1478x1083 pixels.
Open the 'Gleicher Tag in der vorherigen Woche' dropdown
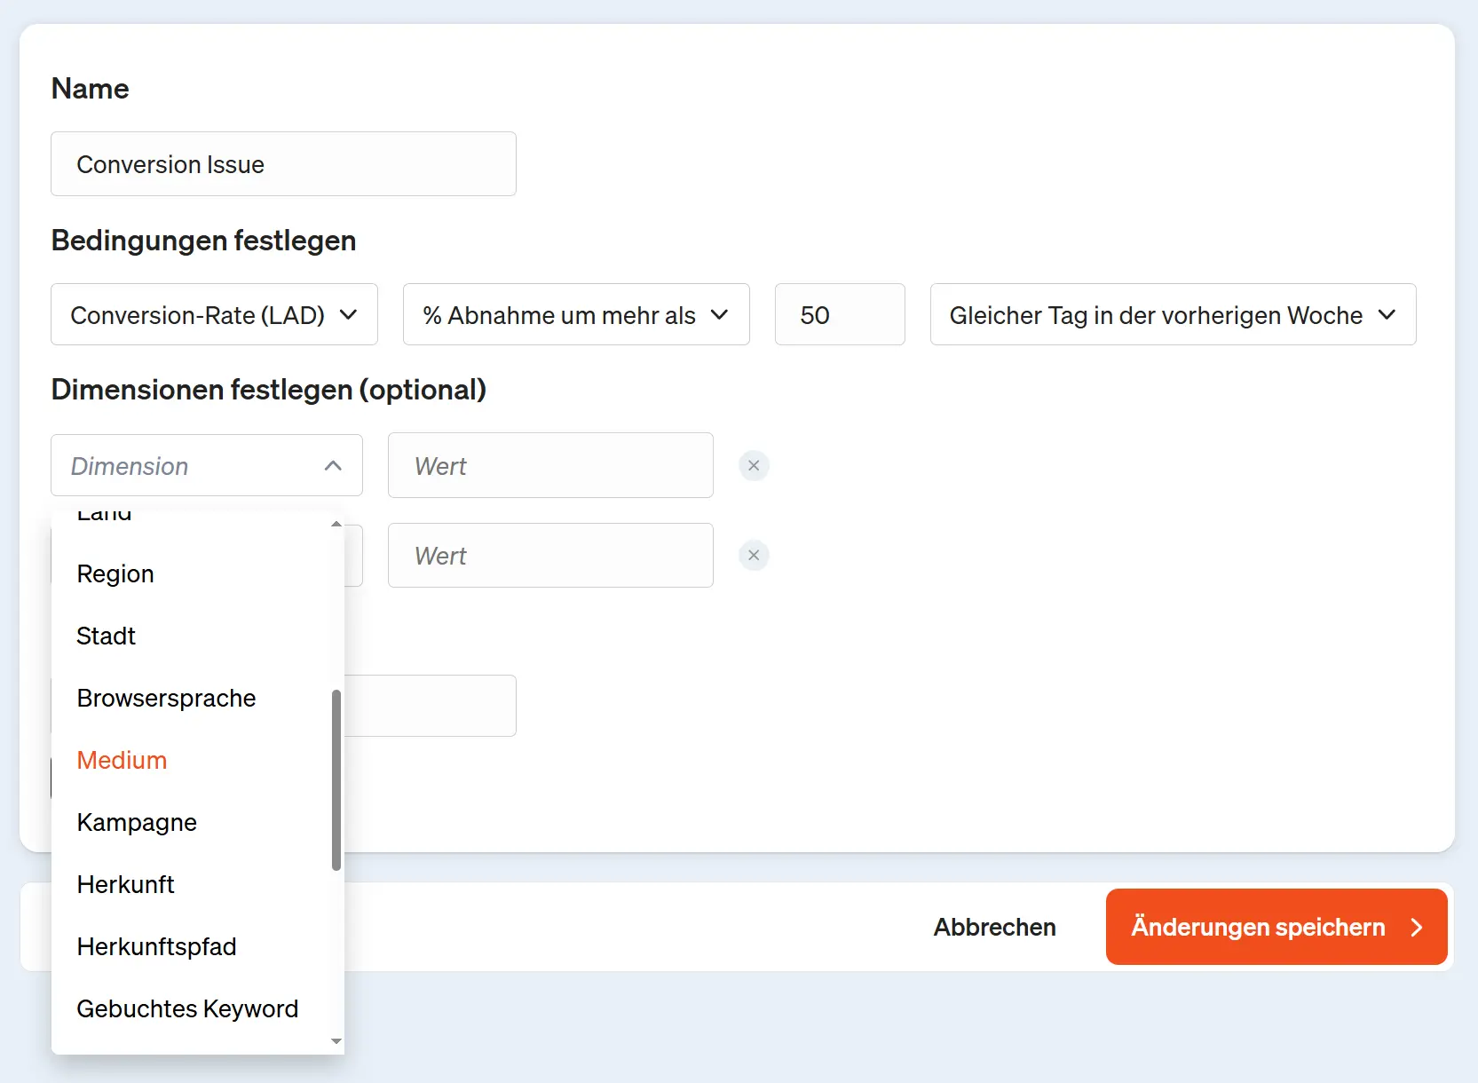pos(1172,314)
